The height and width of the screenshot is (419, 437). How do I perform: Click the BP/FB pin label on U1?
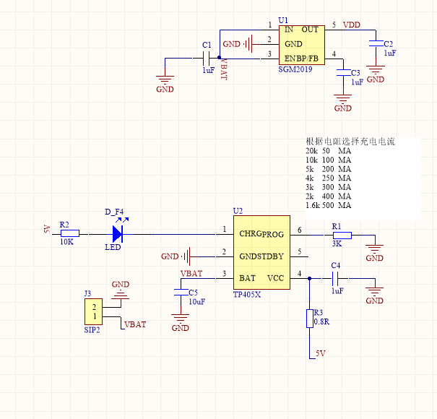(x=308, y=59)
